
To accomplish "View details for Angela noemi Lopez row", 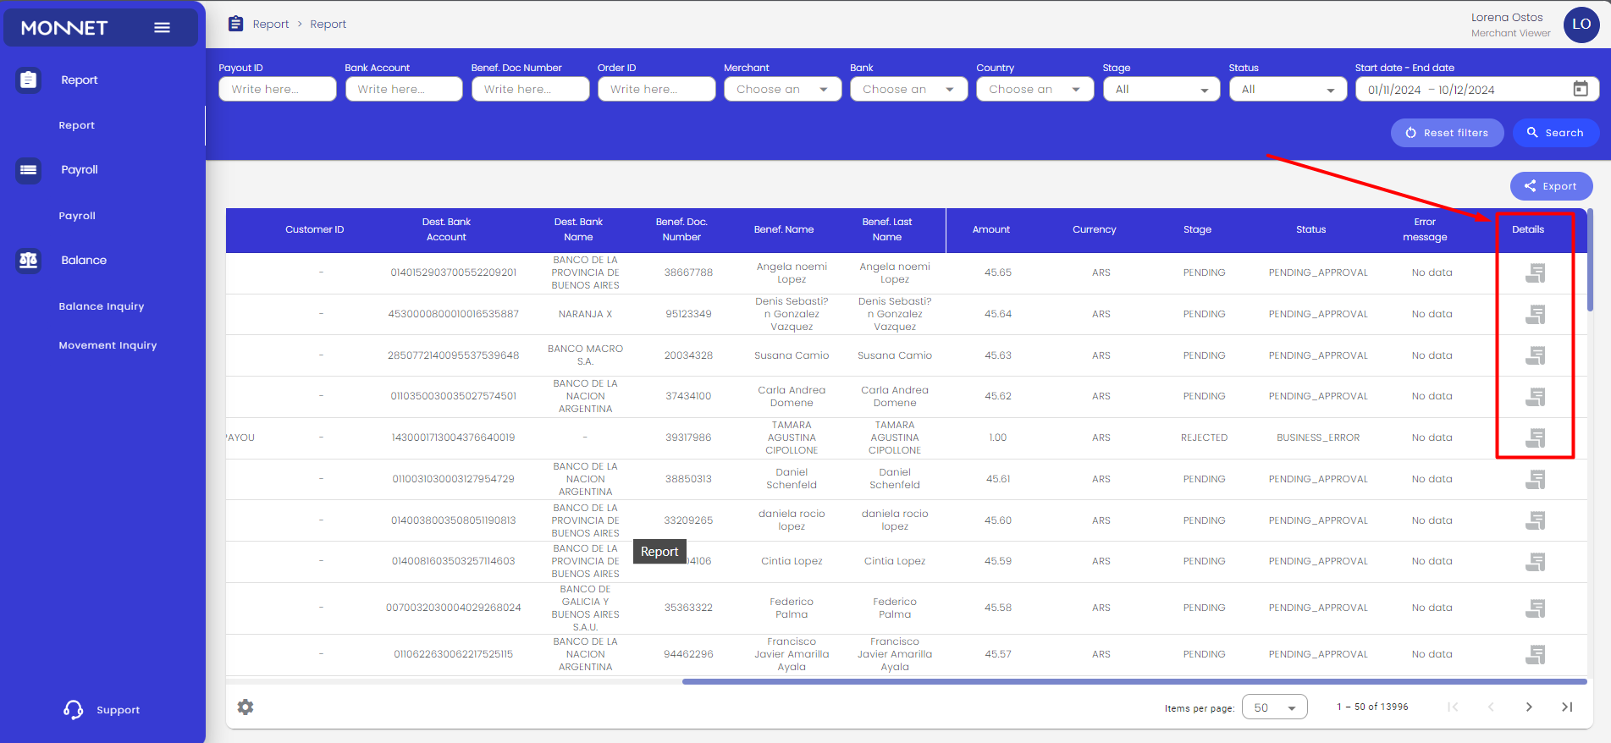I will [1535, 273].
